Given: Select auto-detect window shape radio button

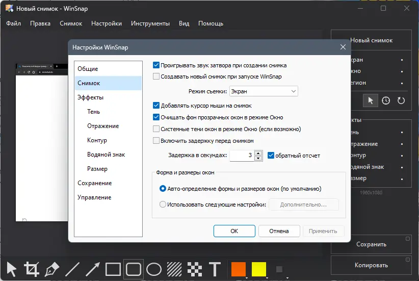Looking at the screenshot, I should [x=163, y=188].
